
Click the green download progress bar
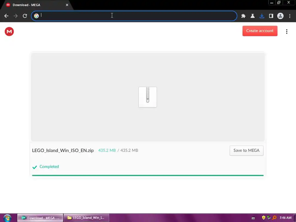click(148, 175)
